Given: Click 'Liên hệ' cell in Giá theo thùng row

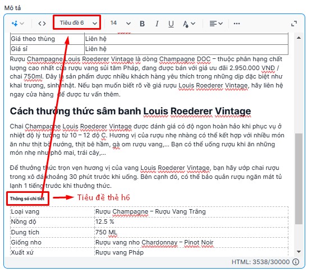Looking at the screenshot, I should tap(186, 39).
